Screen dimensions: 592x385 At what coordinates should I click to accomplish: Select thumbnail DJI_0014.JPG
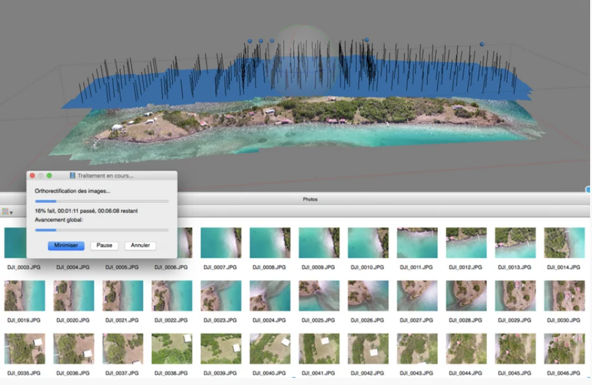[564, 242]
